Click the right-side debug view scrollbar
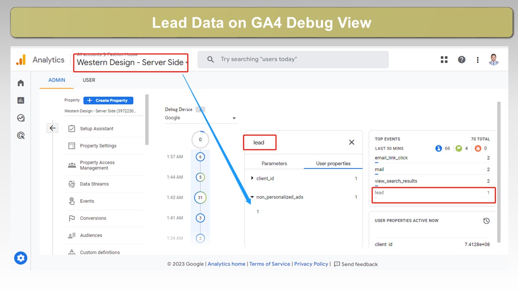This screenshot has height=291, width=518. [x=499, y=172]
